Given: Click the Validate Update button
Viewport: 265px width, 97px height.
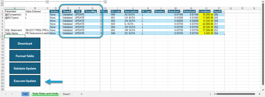Looking at the screenshot, I should point(25,68).
